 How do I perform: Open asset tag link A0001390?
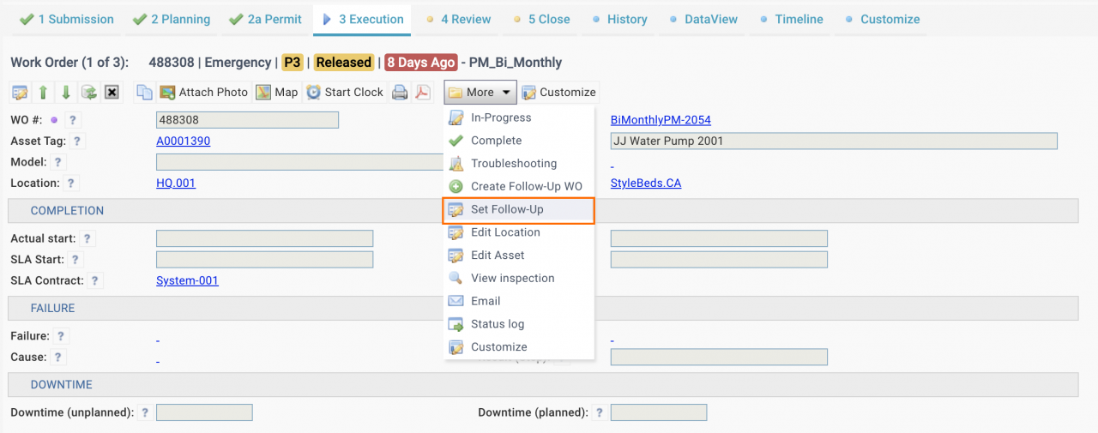click(x=183, y=141)
